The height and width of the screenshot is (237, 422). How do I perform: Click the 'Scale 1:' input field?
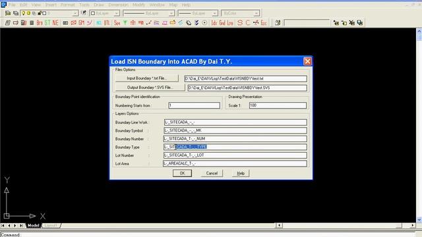click(278, 105)
